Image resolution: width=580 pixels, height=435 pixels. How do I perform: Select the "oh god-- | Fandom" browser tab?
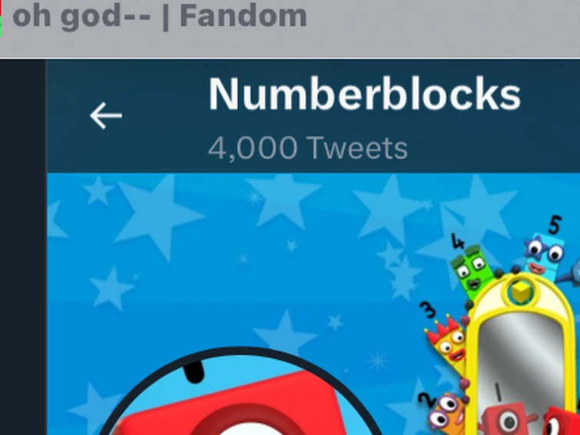(160, 17)
